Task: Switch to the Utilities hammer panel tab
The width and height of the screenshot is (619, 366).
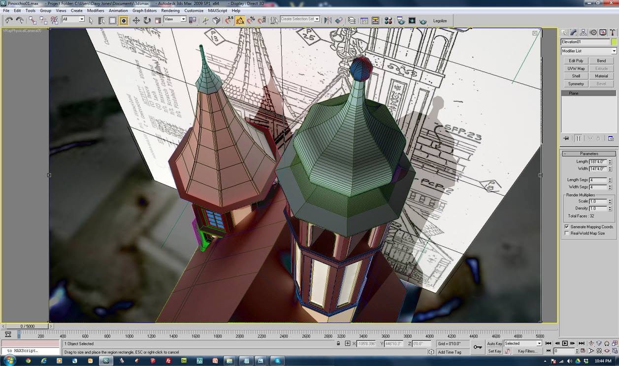Action: [x=612, y=33]
